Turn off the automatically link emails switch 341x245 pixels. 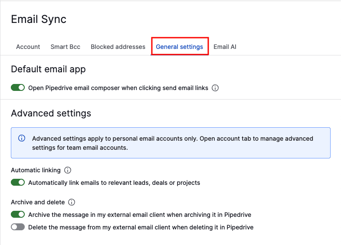coord(18,183)
